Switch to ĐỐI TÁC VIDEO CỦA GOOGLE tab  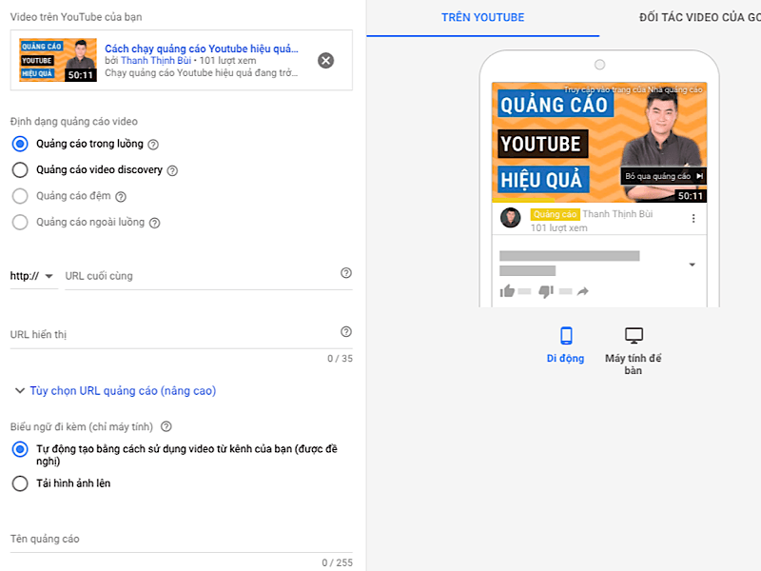click(700, 17)
